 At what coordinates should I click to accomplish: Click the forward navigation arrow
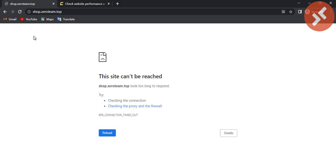click(12, 12)
